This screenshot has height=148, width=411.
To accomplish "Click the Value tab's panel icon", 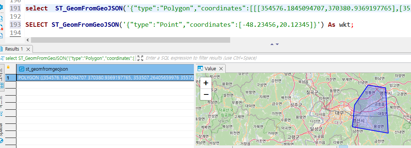I will point(200,69).
